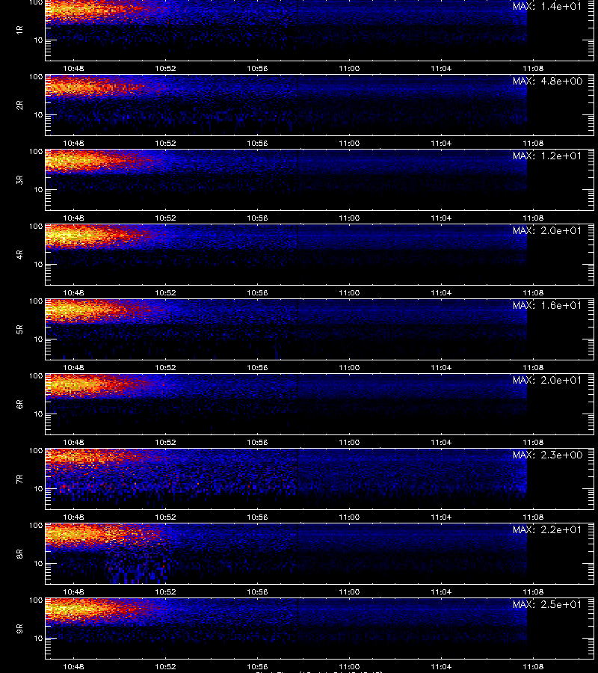Click the '100' y-axis label of panel 9R
This screenshot has width=598, height=673.
coord(36,600)
